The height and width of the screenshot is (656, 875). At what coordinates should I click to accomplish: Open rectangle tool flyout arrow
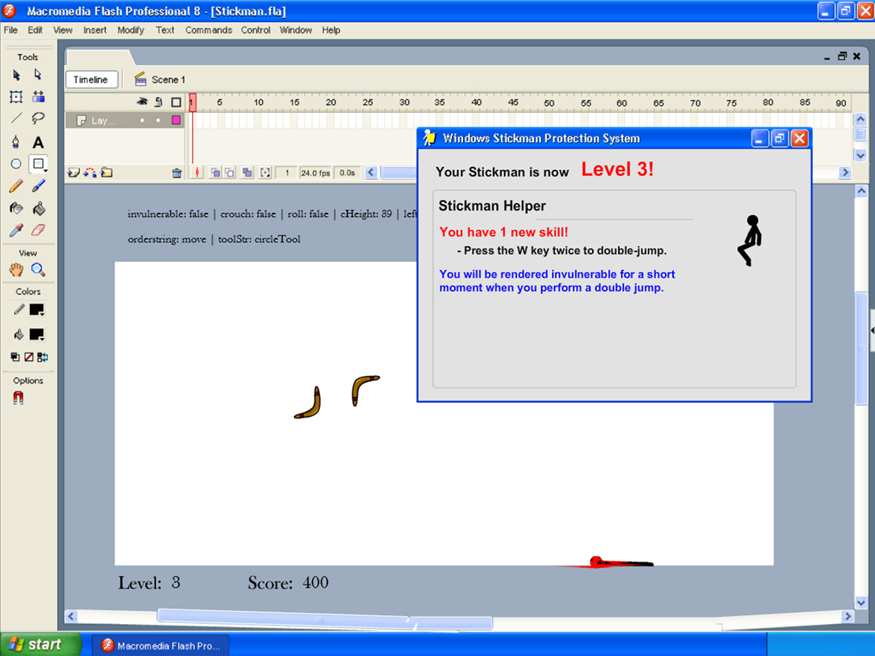(46, 171)
